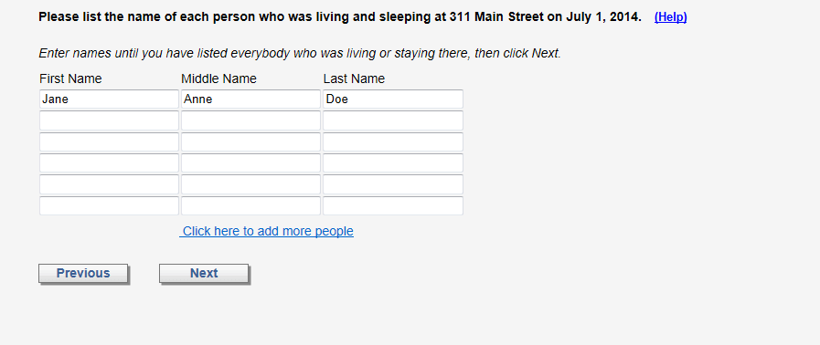Select the fourth row Last Name field
The image size is (820, 345).
pyautogui.click(x=393, y=162)
